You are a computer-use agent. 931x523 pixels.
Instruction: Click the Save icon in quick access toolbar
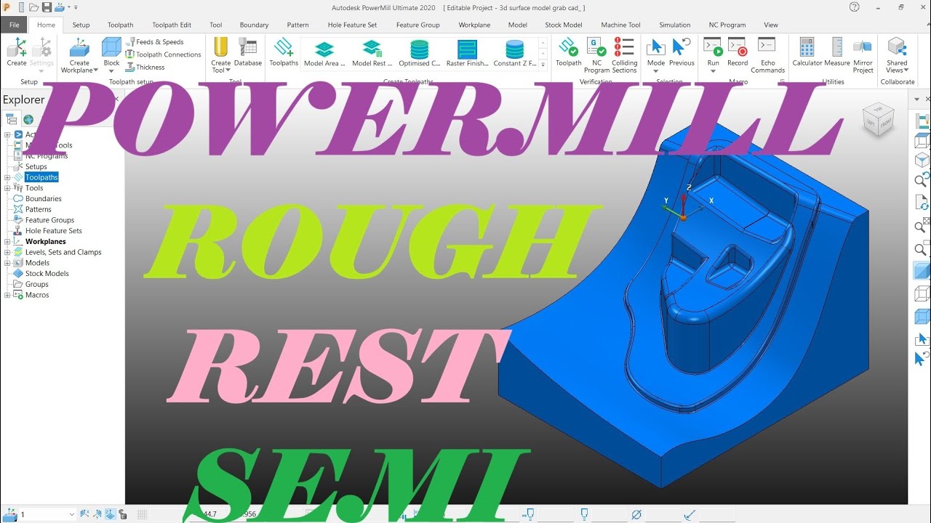[47, 7]
